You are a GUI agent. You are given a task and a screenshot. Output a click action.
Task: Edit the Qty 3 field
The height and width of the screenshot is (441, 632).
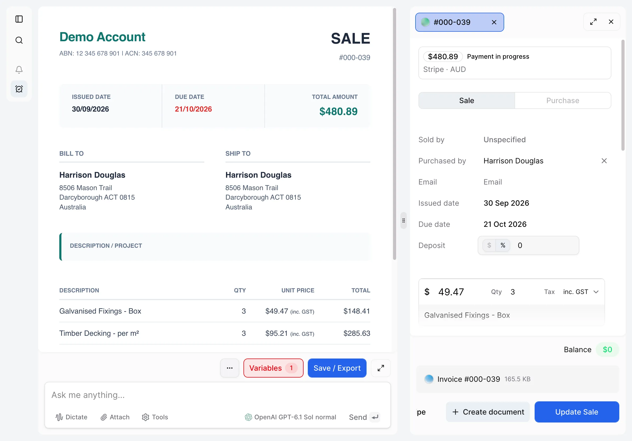click(x=513, y=292)
